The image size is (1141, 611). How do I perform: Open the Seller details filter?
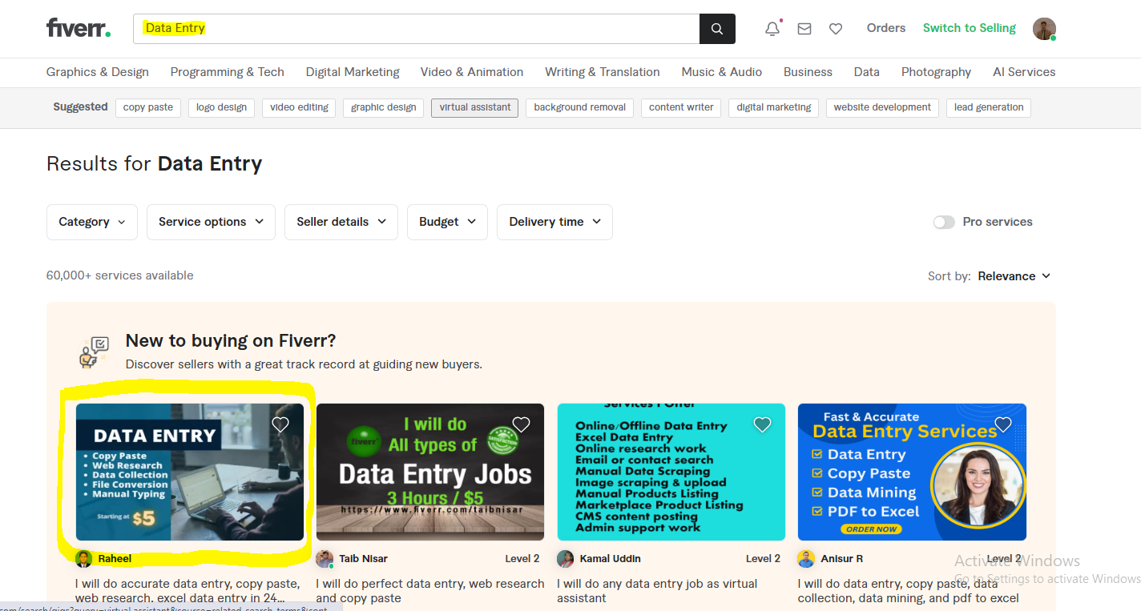tap(341, 222)
